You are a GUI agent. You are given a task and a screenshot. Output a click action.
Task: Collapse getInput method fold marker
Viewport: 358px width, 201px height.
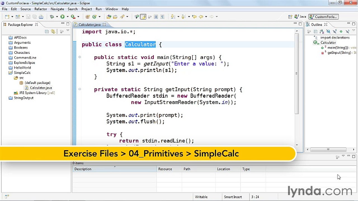(x=79, y=89)
